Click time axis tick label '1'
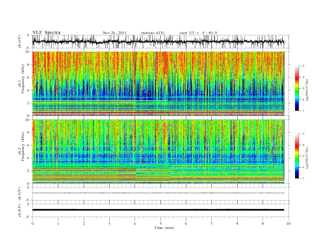This screenshot has width=325, height=251. coord(58,224)
